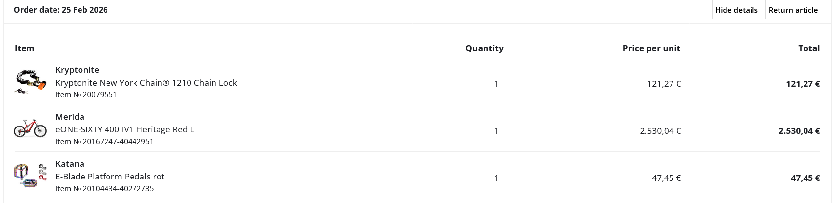833x203 pixels.
Task: Open the Katana pedals product image
Action: coord(30,176)
